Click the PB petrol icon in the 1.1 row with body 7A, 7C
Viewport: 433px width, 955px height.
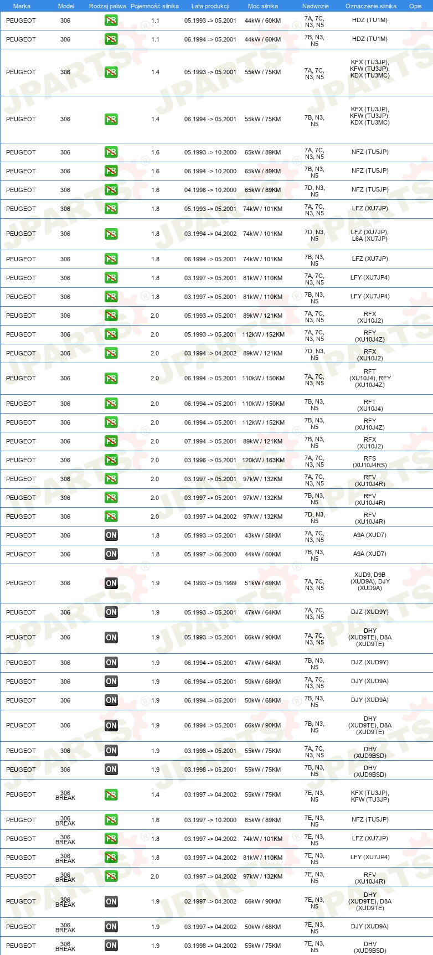tap(111, 20)
